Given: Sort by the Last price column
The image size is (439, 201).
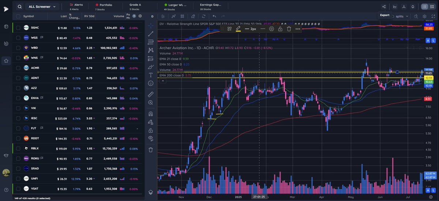Looking at the screenshot, I should [x=64, y=16].
